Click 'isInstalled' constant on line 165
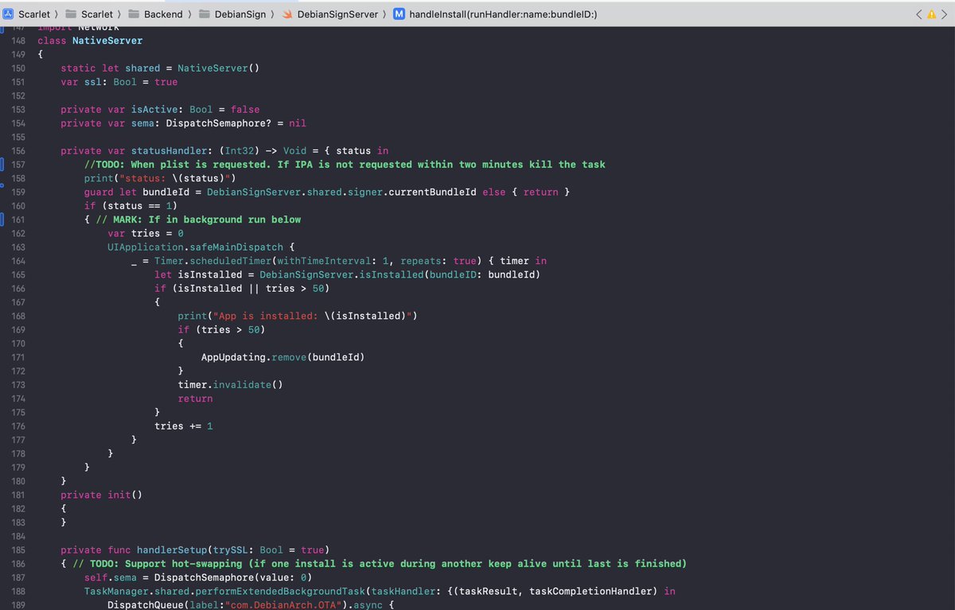 [x=210, y=274]
